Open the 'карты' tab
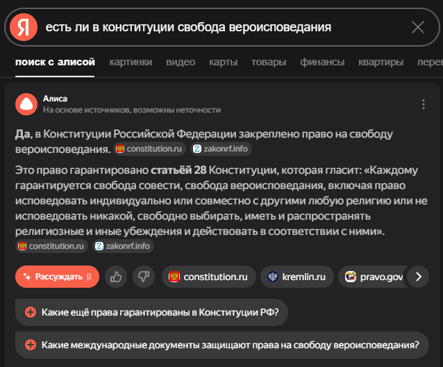 pos(223,62)
